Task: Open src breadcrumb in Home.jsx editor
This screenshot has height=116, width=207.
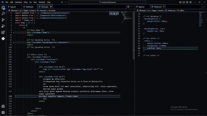Action: coord(21,10)
